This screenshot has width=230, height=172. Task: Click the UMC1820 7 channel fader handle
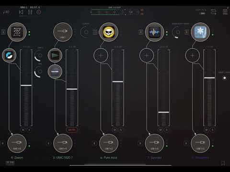72,89
